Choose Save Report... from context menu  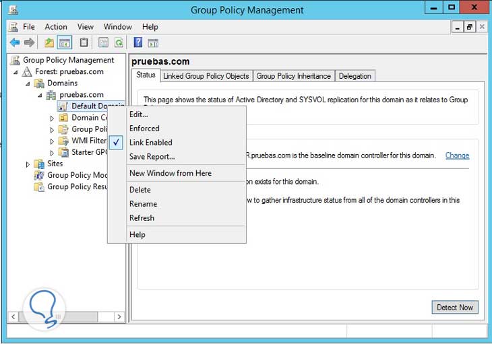coord(152,157)
